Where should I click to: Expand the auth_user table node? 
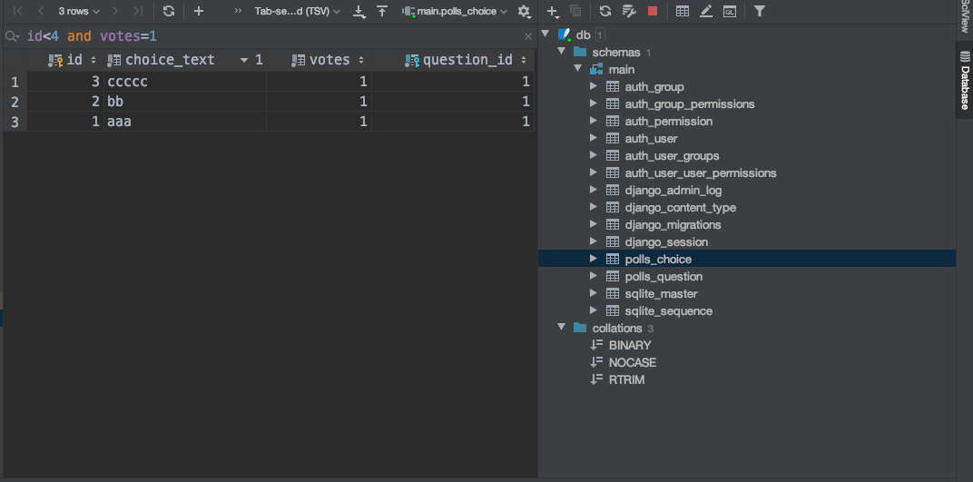594,138
